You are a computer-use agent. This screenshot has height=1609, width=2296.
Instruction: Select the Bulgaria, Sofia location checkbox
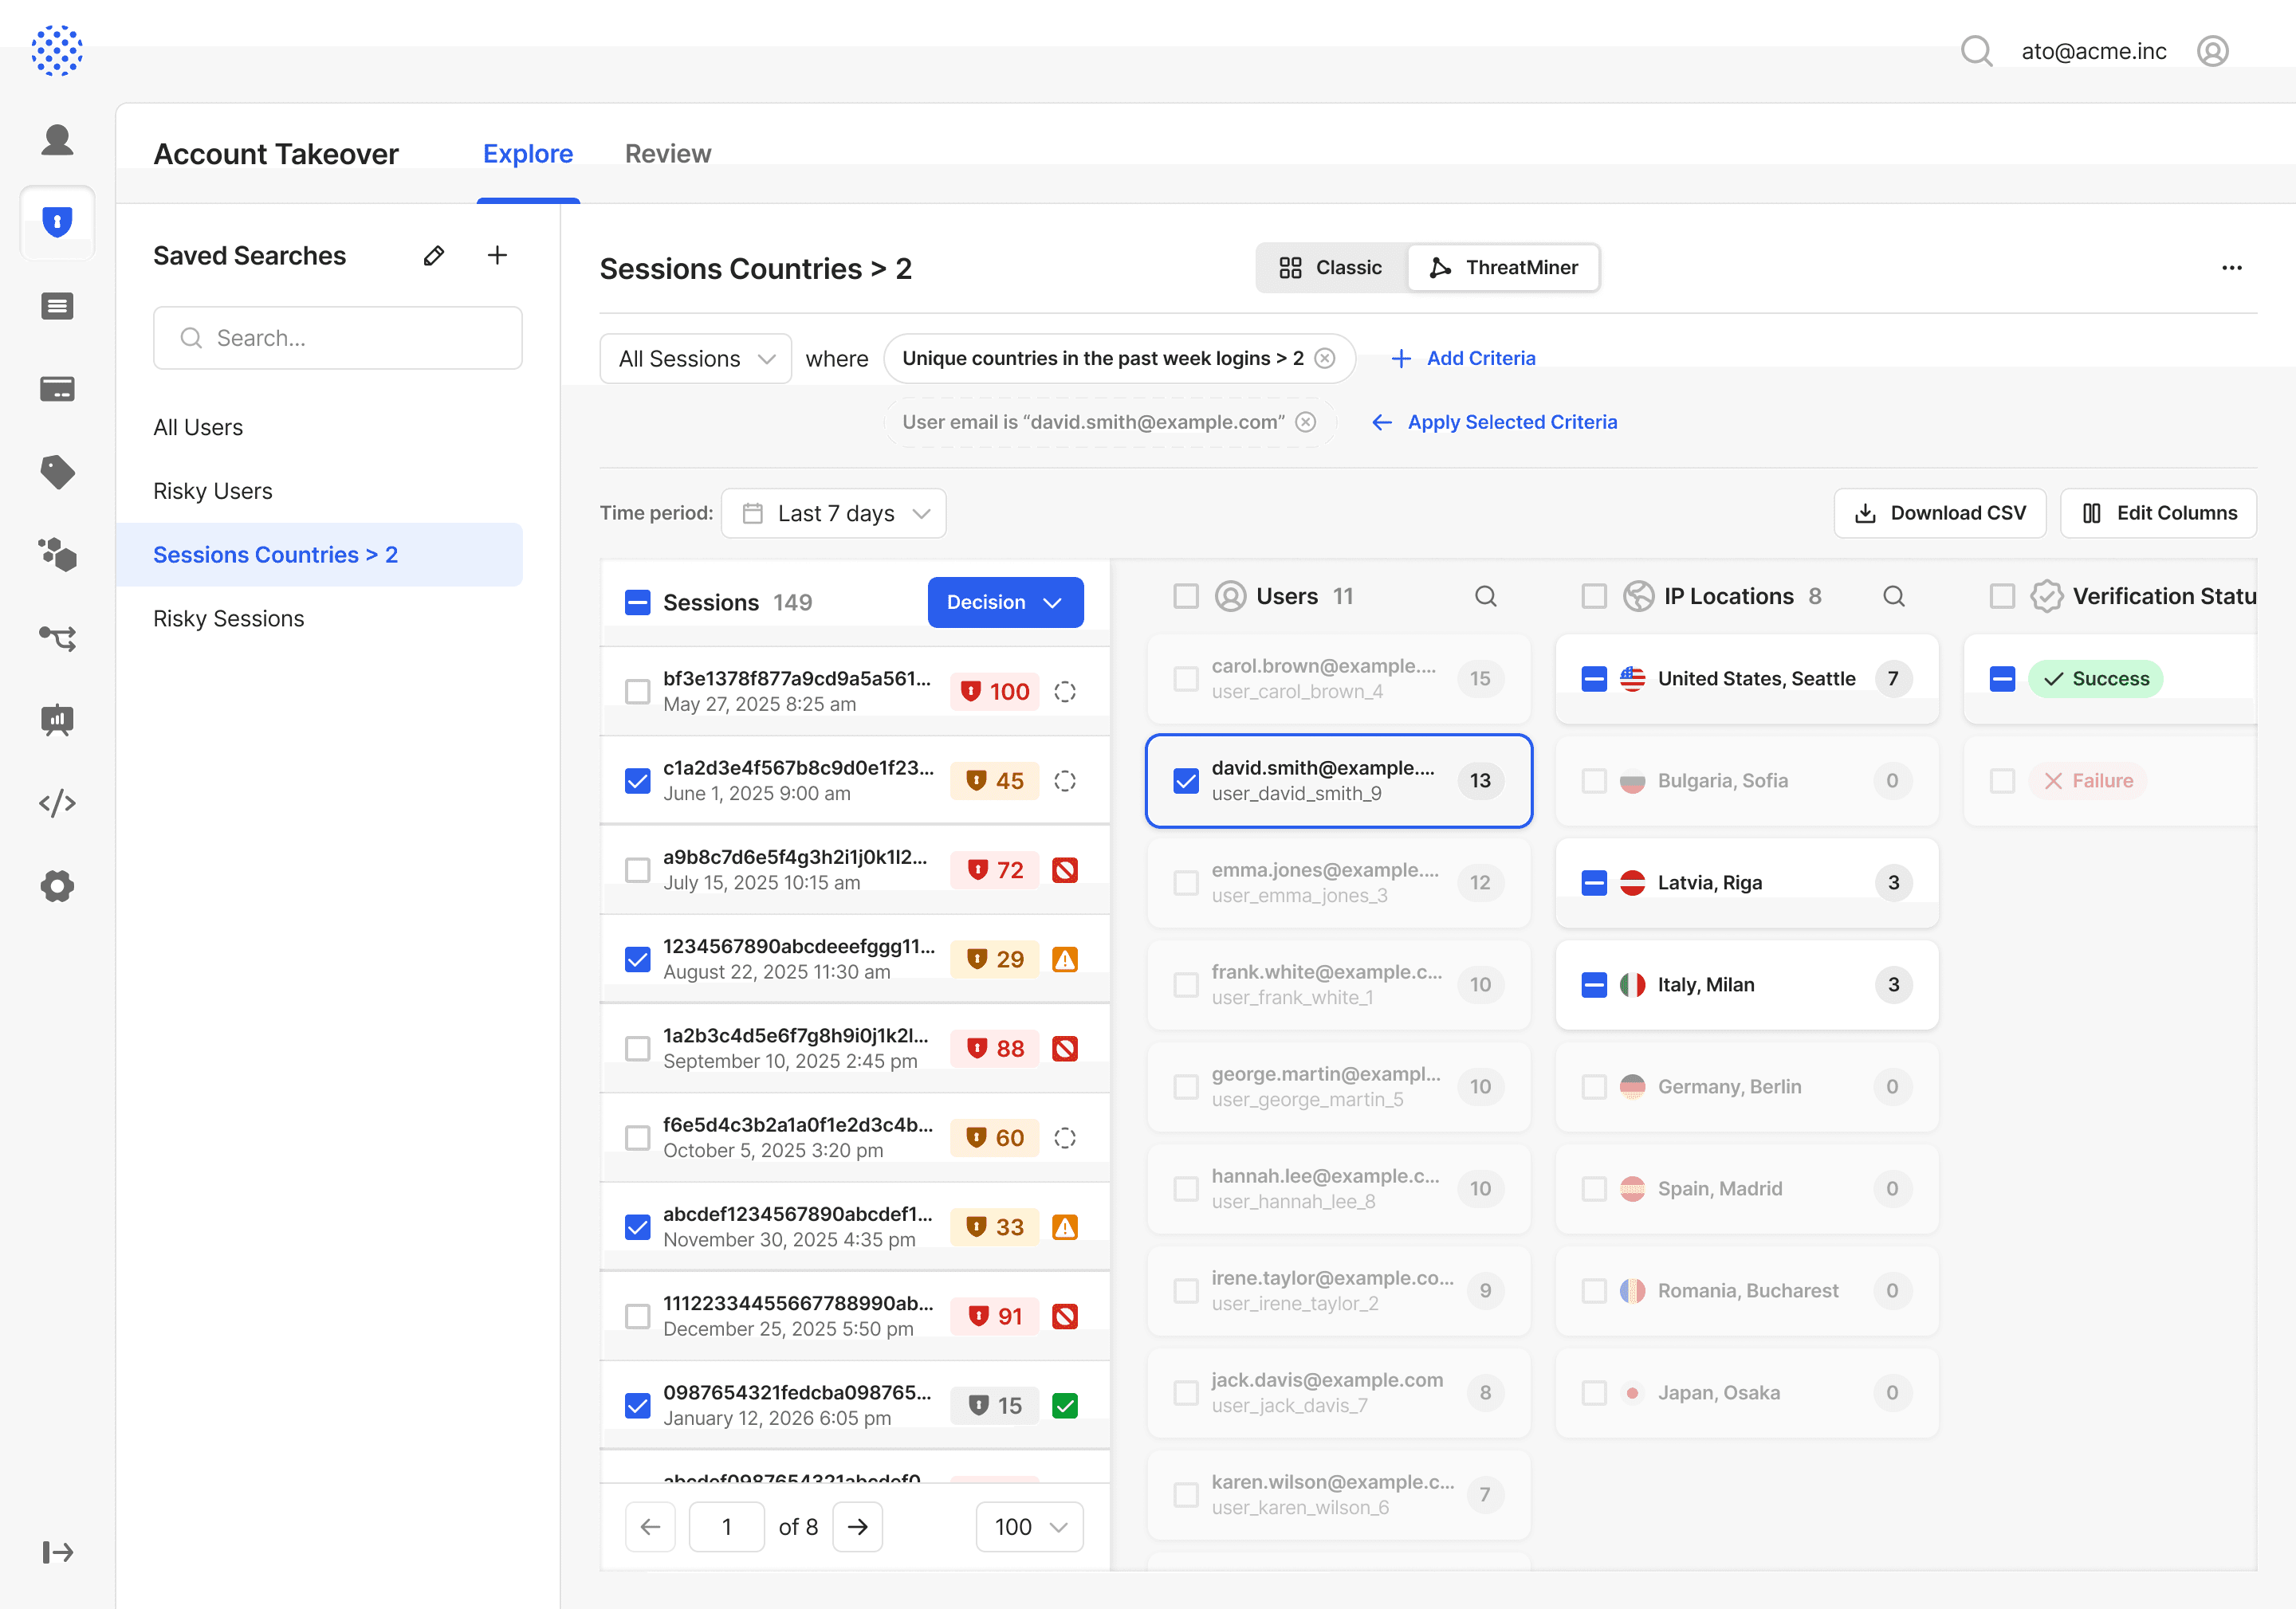point(1594,780)
